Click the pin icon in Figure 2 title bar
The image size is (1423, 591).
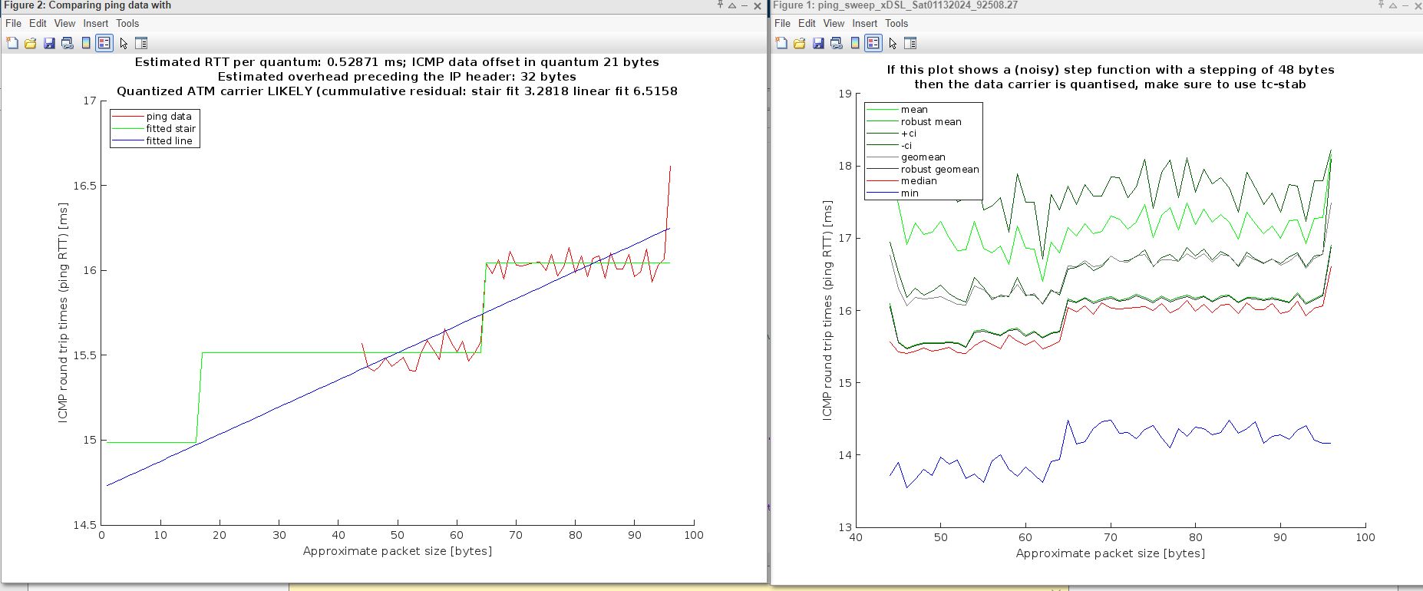click(720, 5)
